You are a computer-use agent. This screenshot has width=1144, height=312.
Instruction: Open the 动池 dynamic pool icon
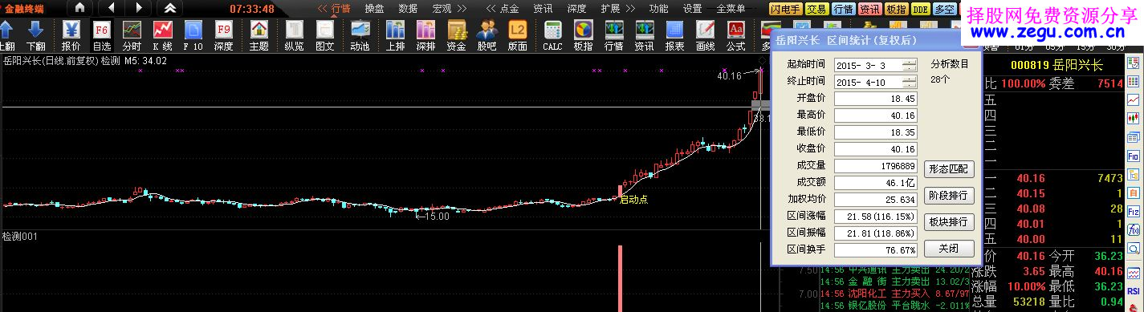[360, 35]
